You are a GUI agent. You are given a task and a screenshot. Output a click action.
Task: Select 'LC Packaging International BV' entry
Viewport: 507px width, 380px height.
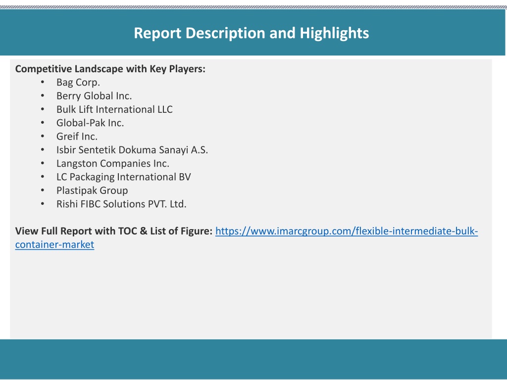[x=123, y=177]
